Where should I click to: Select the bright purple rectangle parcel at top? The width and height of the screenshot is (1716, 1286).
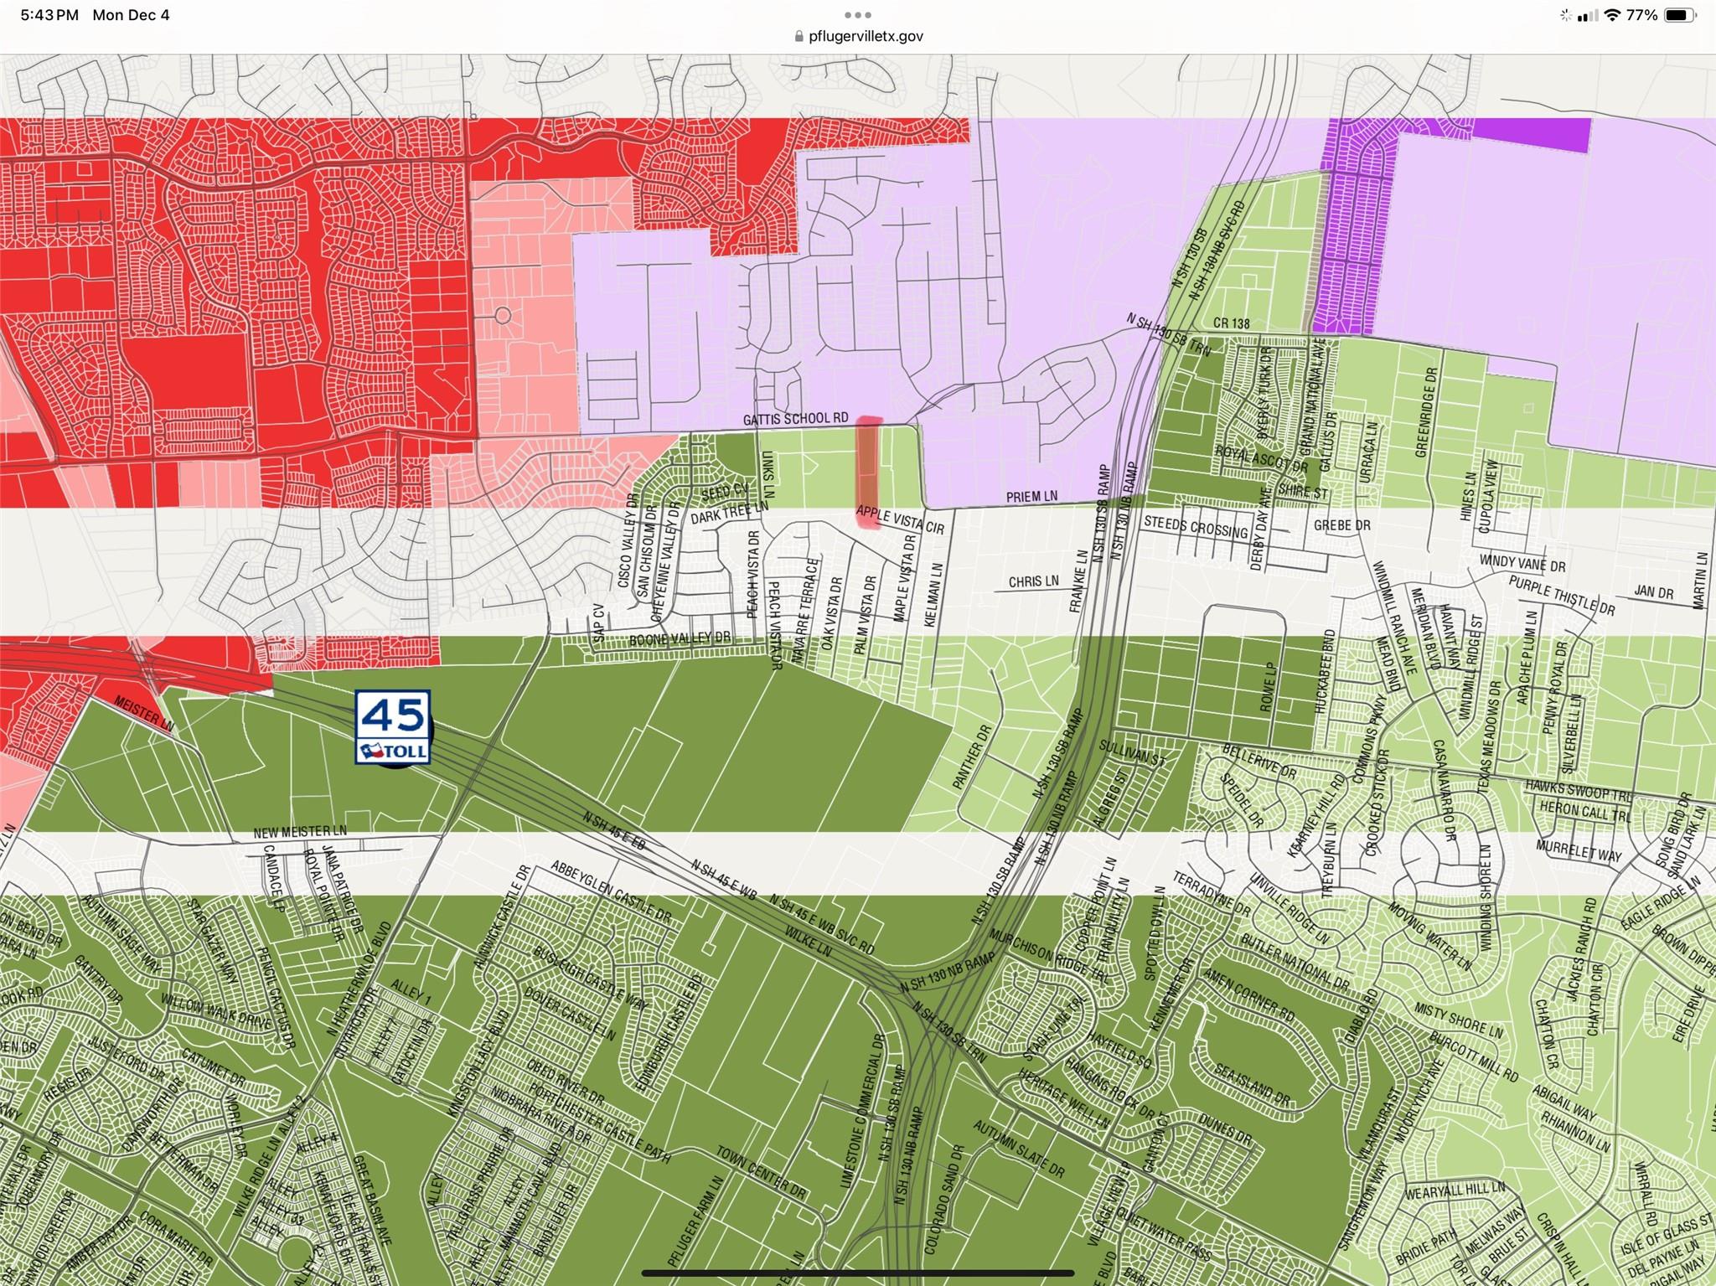click(1532, 135)
